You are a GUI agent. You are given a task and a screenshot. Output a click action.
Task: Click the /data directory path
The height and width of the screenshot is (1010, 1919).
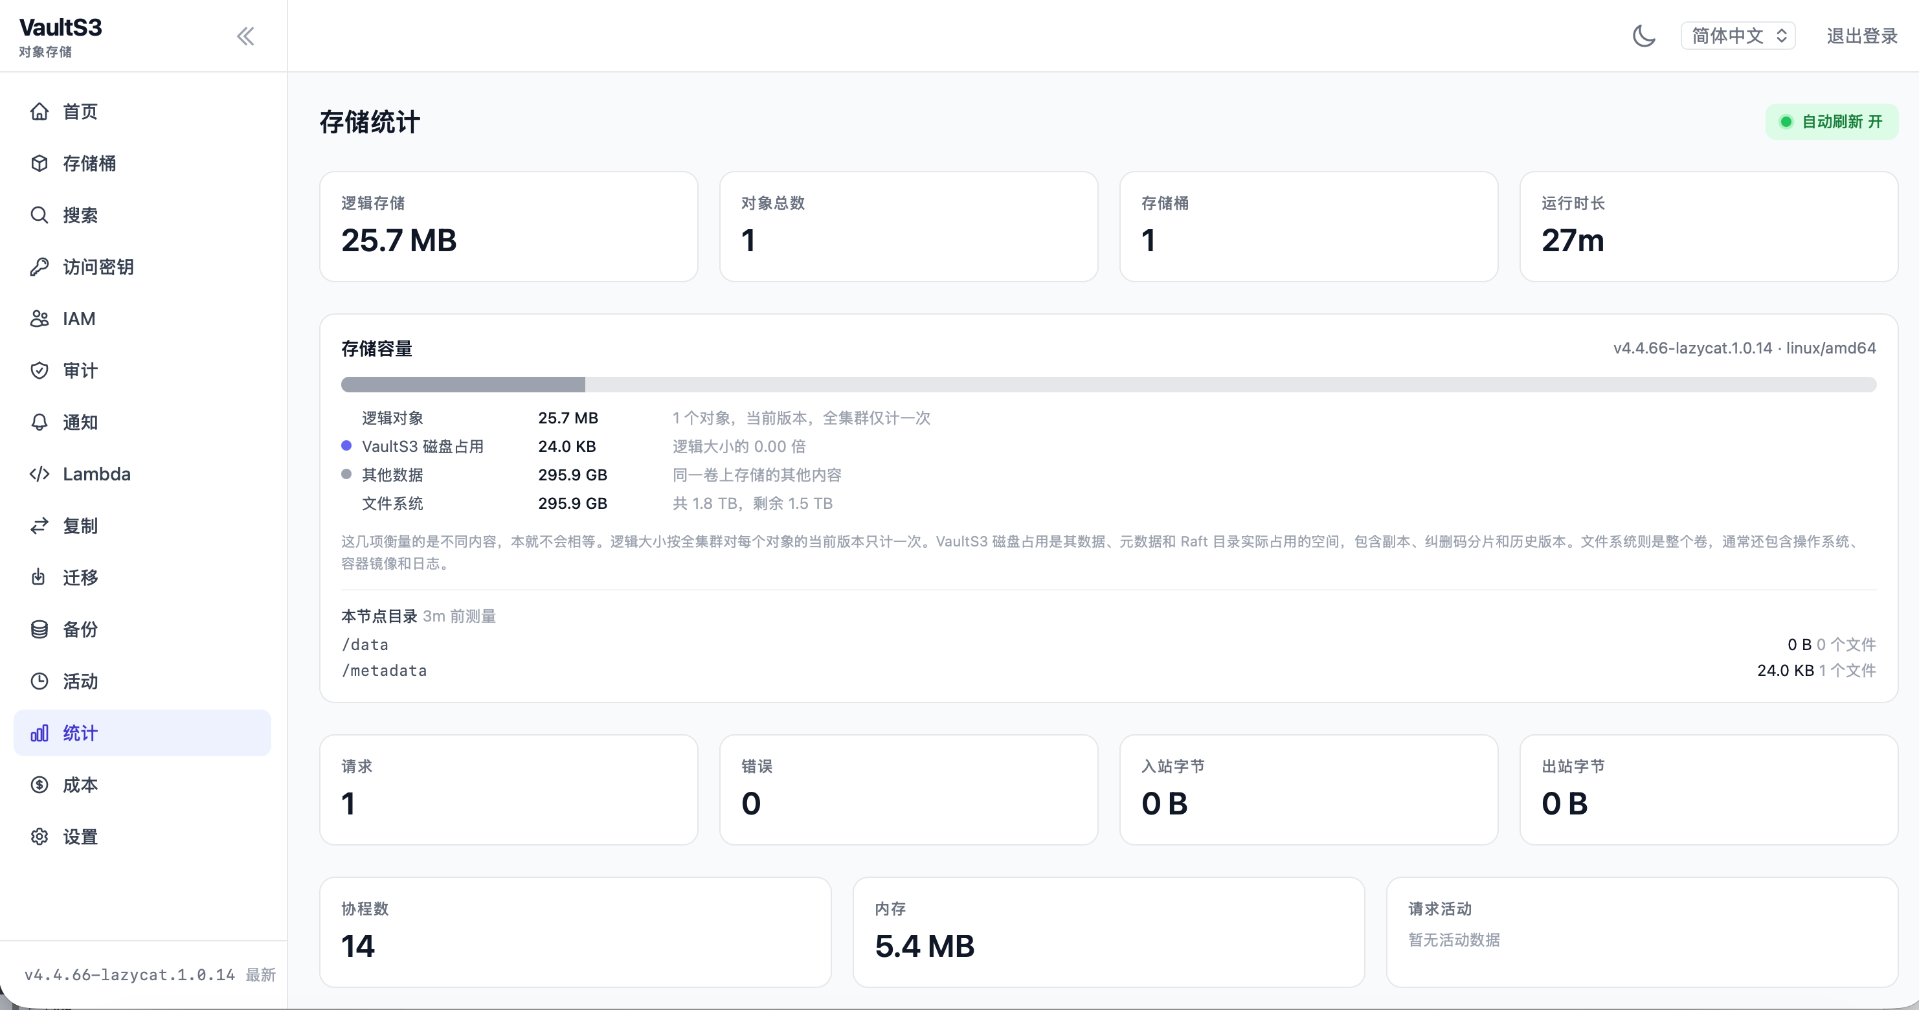click(x=365, y=644)
